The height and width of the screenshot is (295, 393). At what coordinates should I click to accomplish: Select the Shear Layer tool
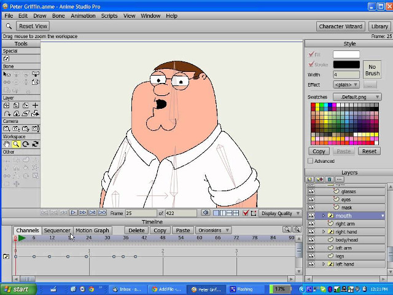click(x=26, y=114)
